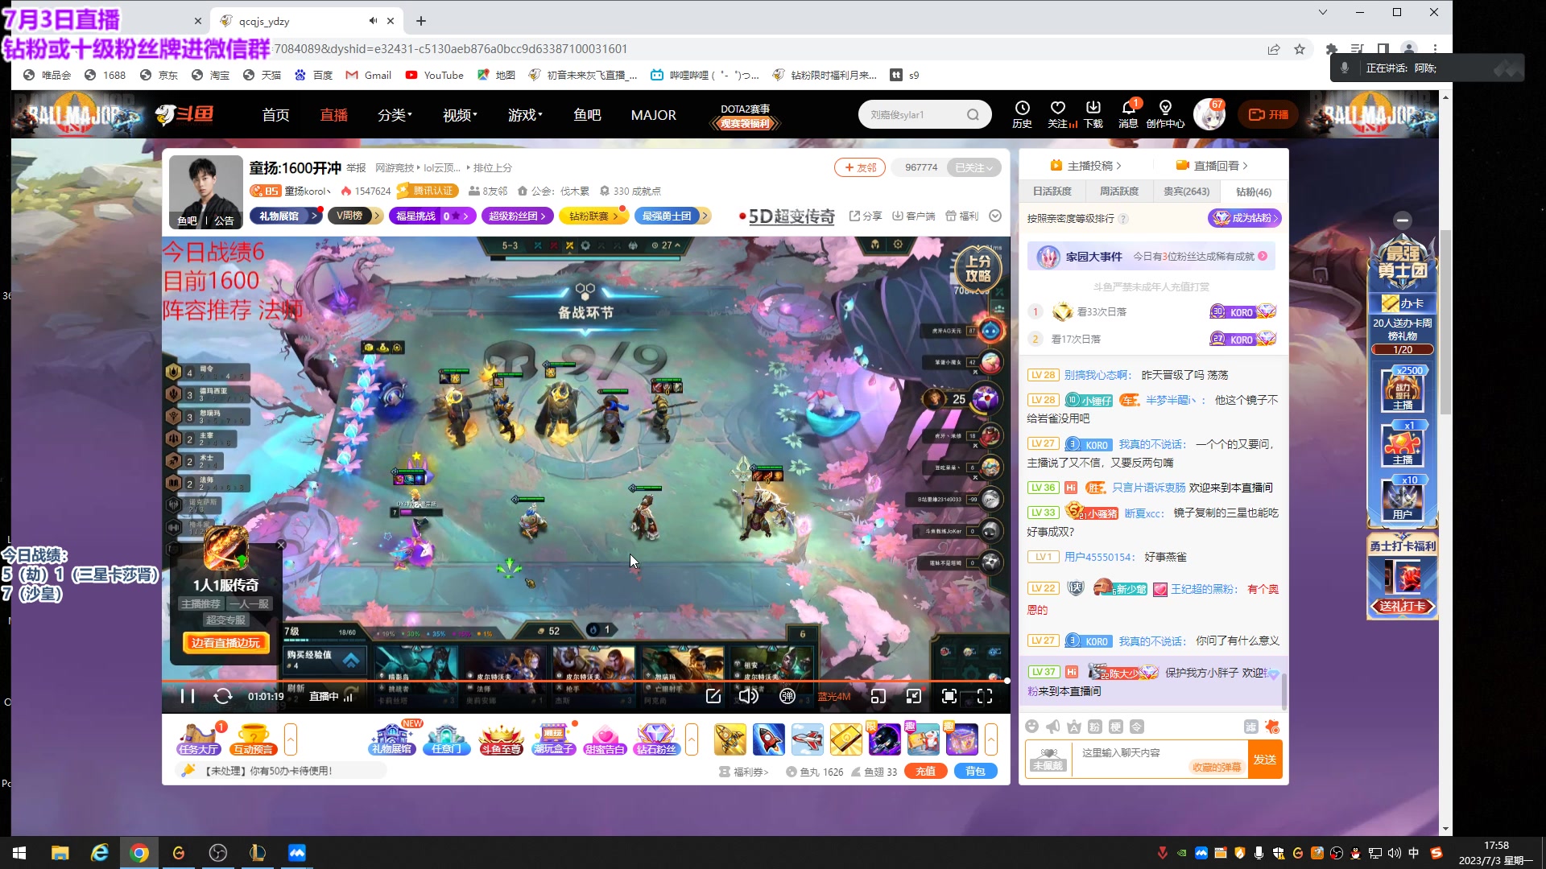Viewport: 1546px width, 869px height.
Task: Collapse the 最强勇士团 side widget
Action: click(x=1402, y=220)
